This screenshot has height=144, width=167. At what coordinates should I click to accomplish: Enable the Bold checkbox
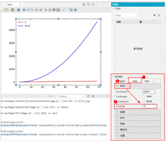(144, 101)
